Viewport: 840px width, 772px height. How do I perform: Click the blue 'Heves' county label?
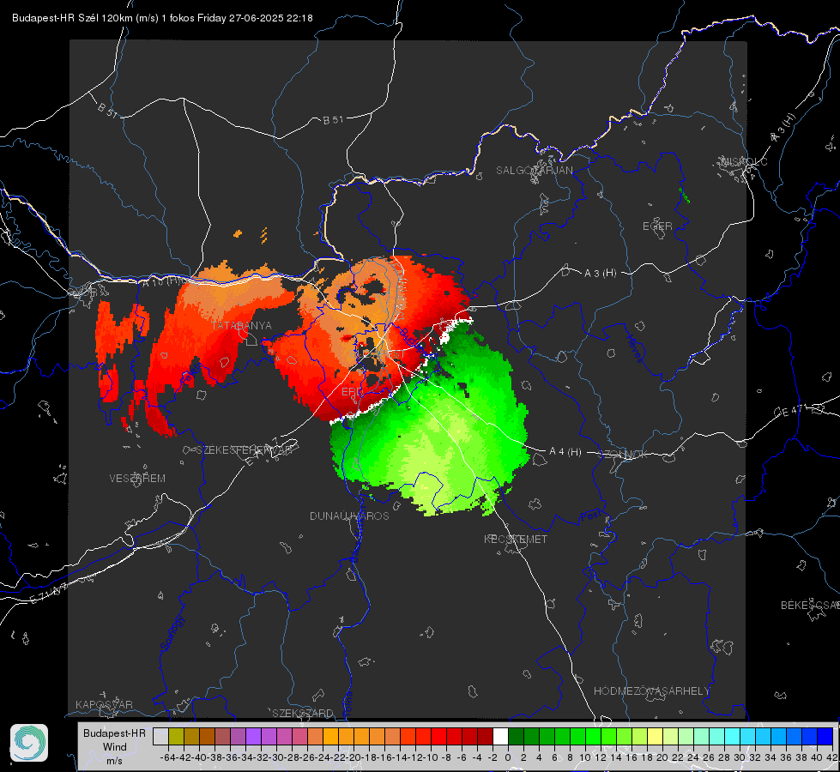(634, 348)
